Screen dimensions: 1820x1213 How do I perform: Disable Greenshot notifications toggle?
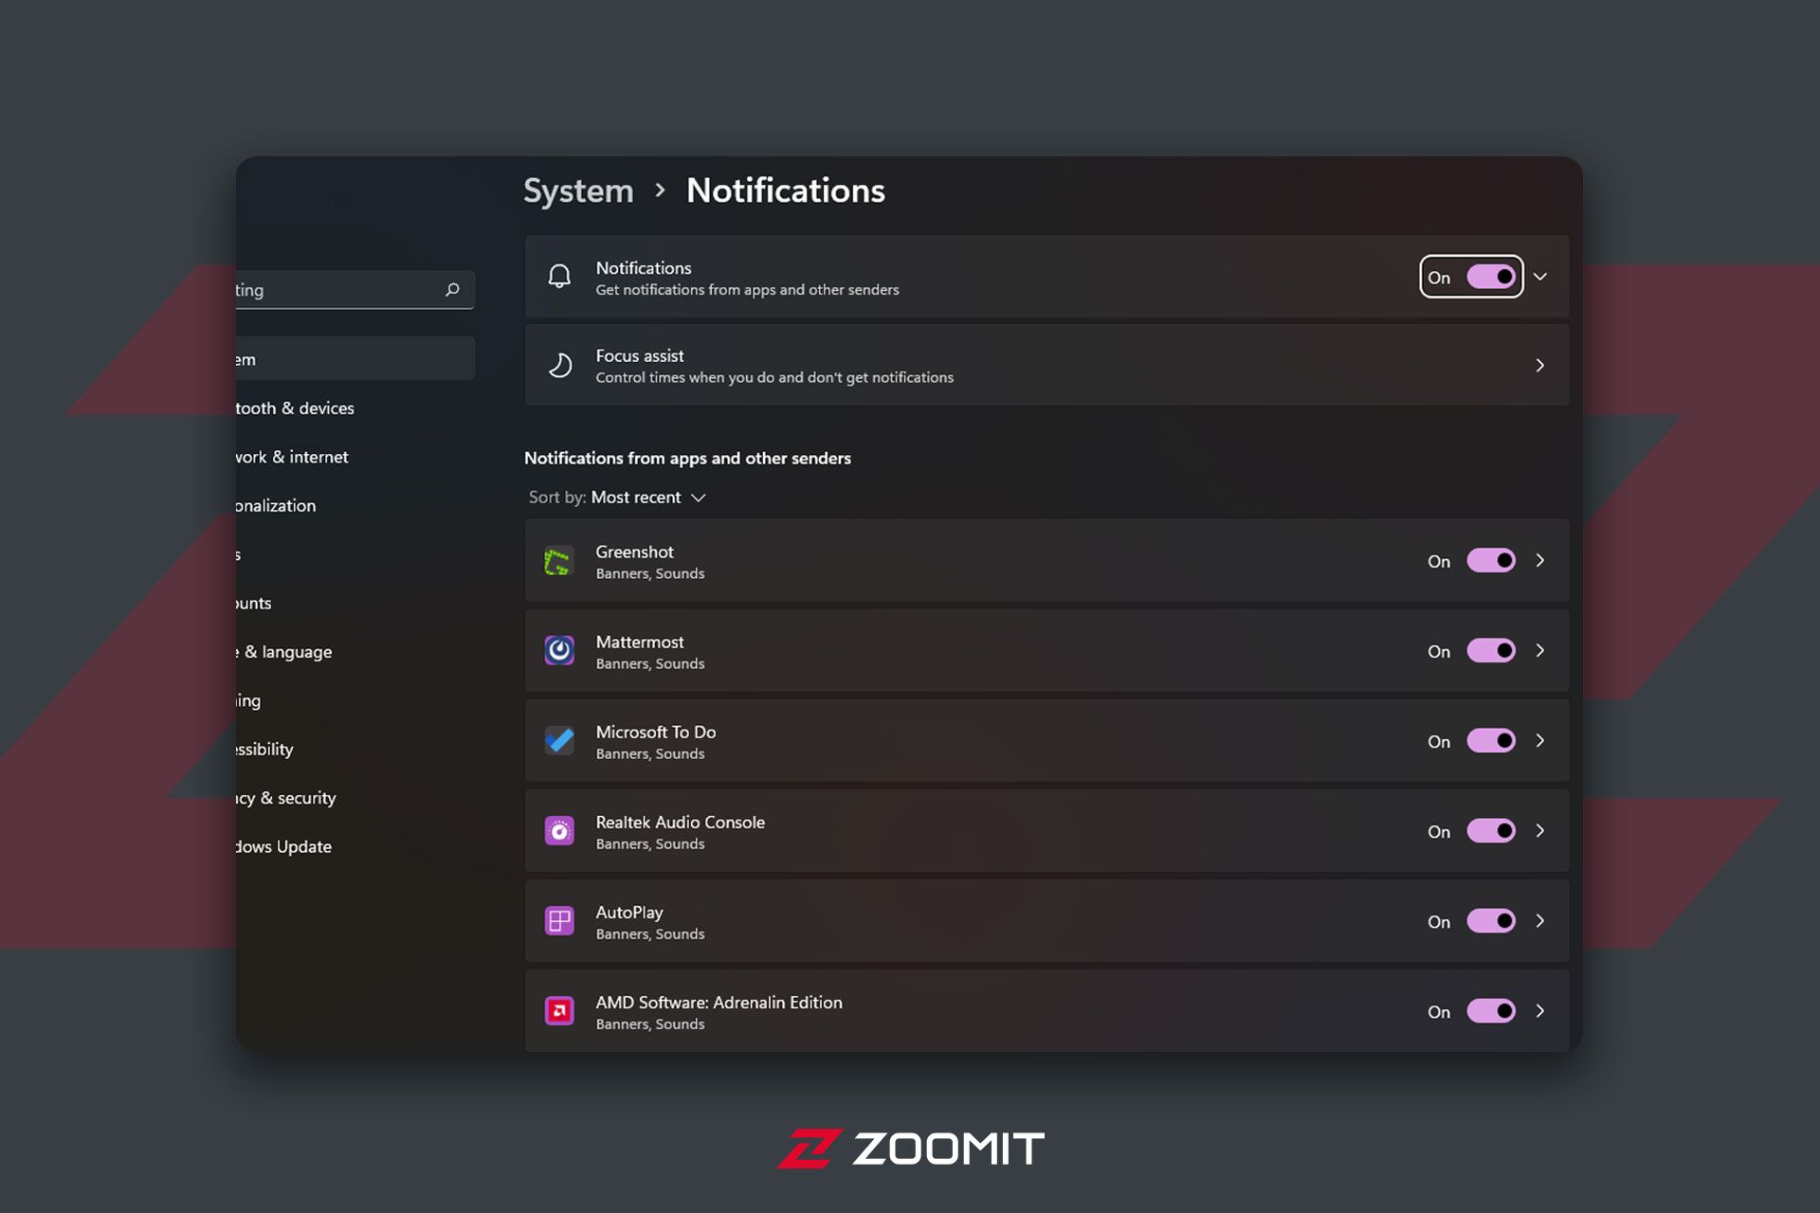[1491, 560]
